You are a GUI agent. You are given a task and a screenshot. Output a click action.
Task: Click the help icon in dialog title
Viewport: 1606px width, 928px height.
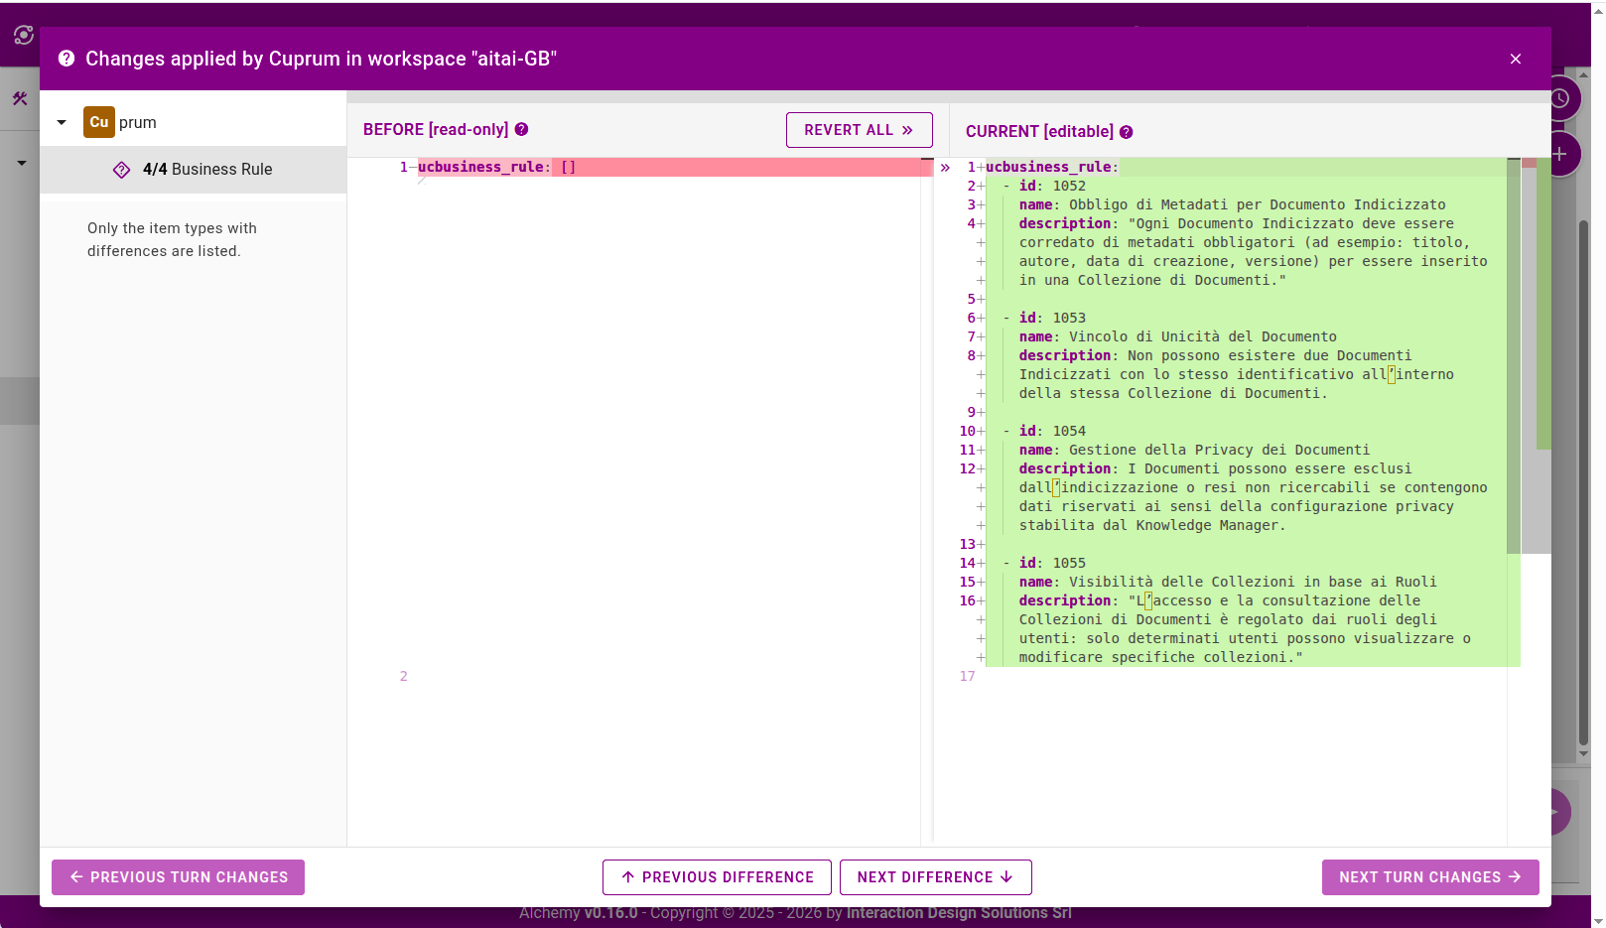tap(67, 59)
